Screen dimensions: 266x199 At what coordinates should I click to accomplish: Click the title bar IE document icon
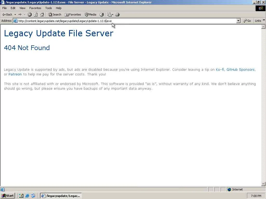click(2, 2)
